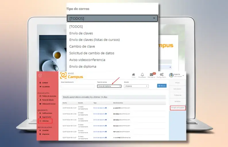Image resolution: width=228 pixels, height=147 pixels.
Task: Open Videoconferencias in the sidebar
Action: [49, 104]
